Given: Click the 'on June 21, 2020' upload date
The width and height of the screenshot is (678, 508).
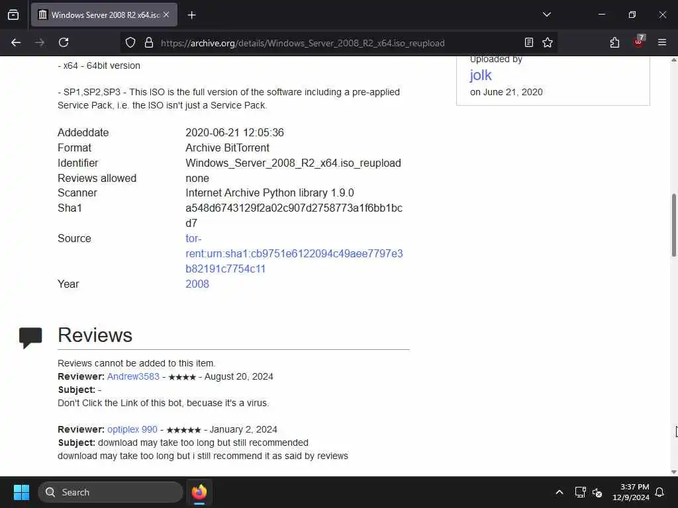Looking at the screenshot, I should click(507, 92).
